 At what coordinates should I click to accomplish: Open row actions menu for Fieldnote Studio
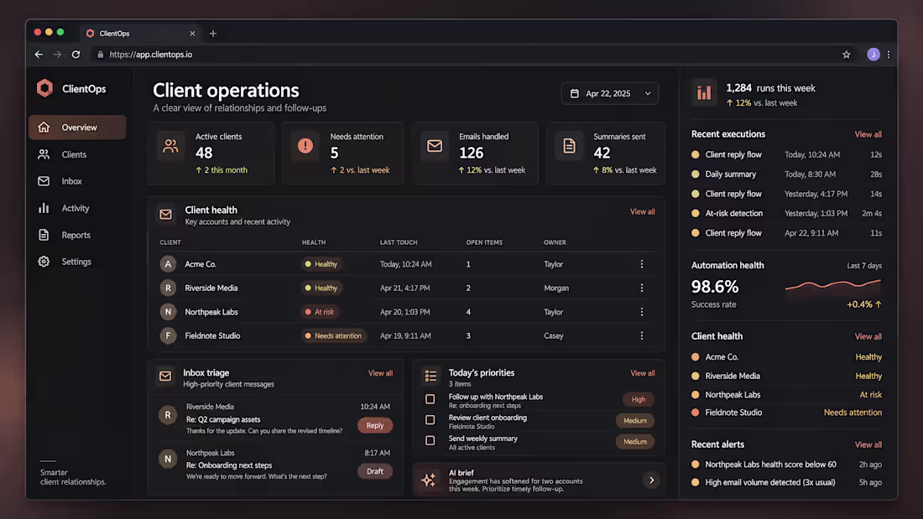click(x=642, y=335)
